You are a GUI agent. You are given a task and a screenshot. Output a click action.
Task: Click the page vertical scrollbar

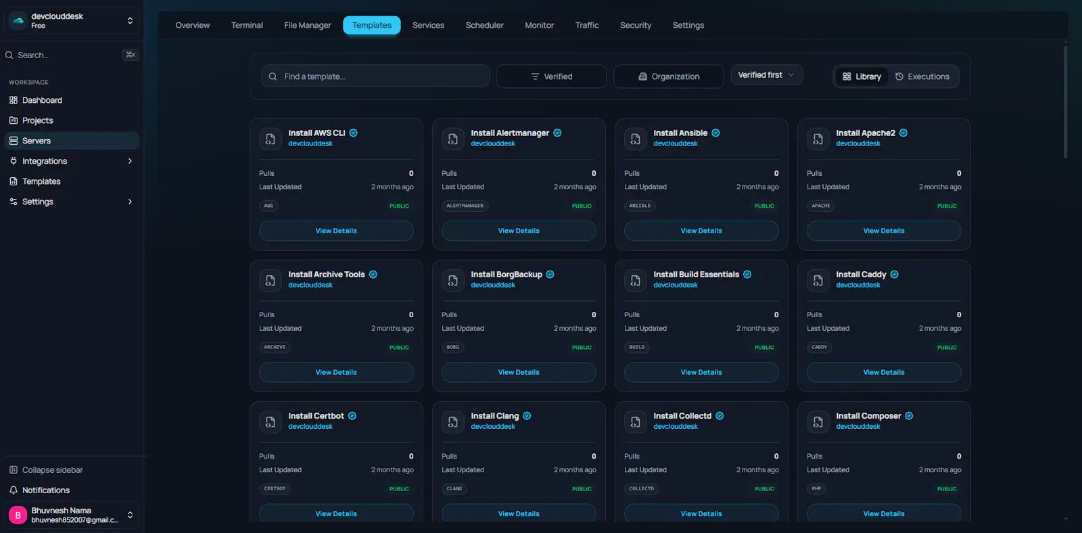1065,101
